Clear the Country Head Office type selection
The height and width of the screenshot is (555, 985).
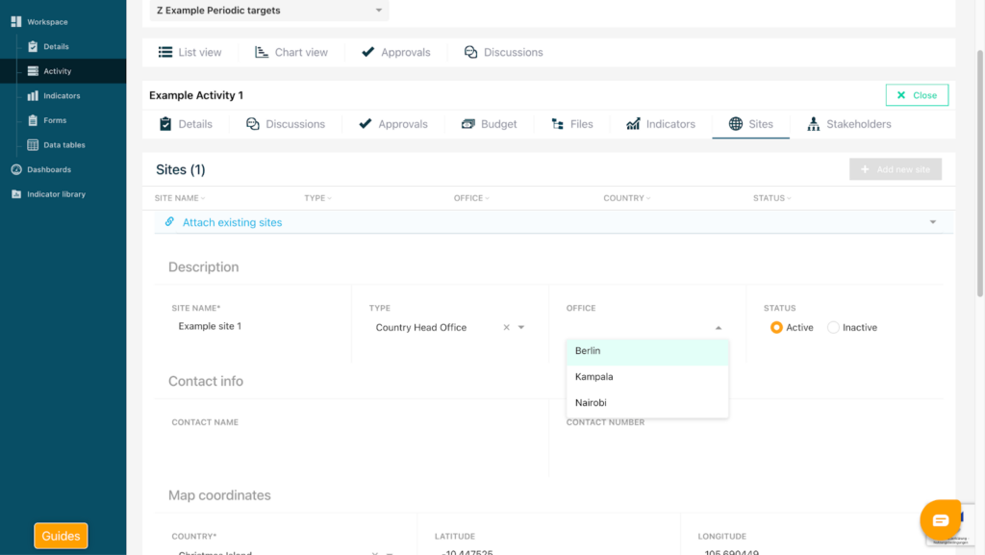point(506,328)
